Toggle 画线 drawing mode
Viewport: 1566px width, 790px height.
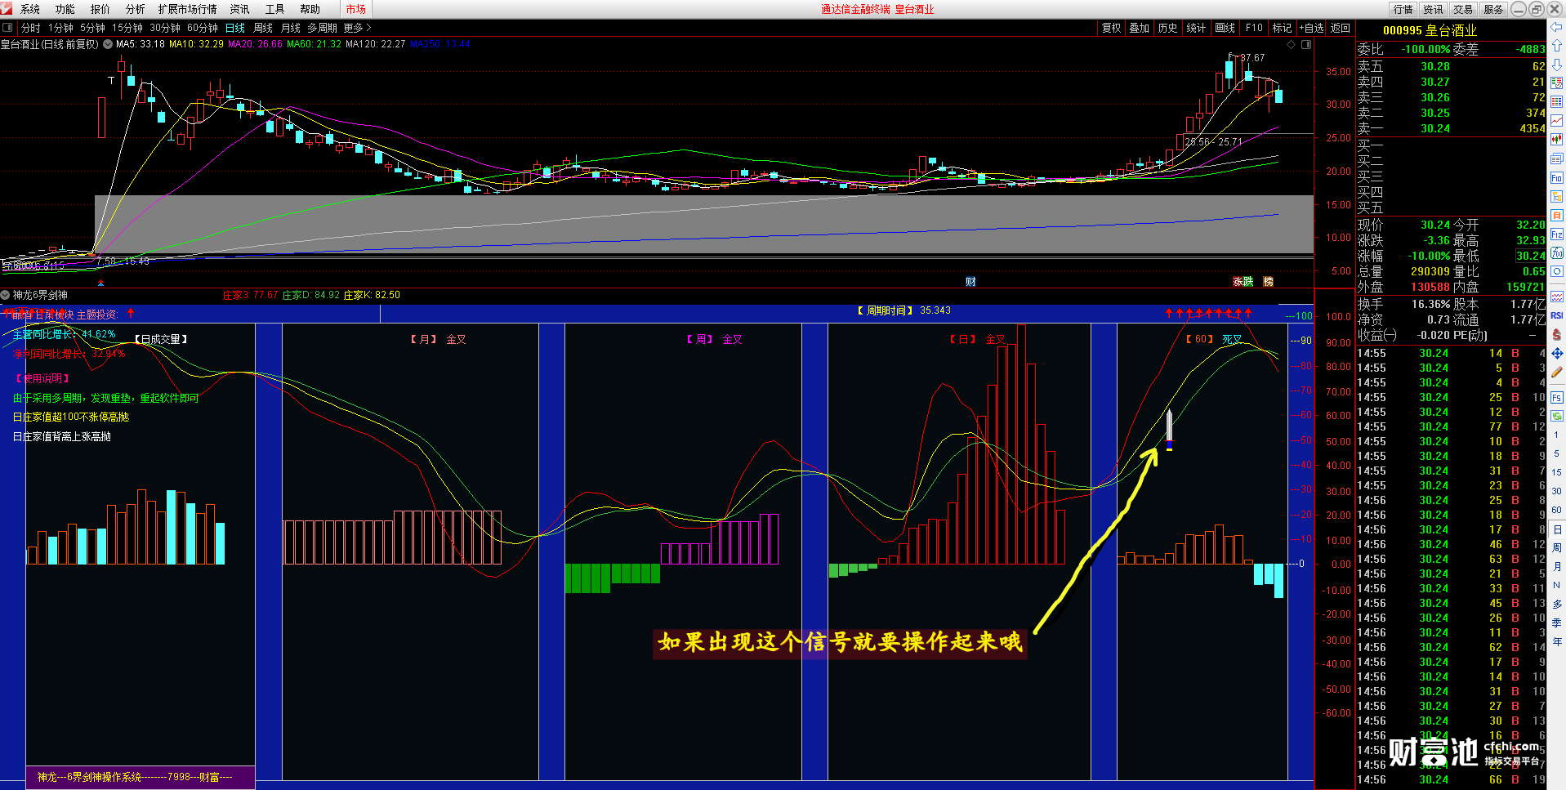1225,28
